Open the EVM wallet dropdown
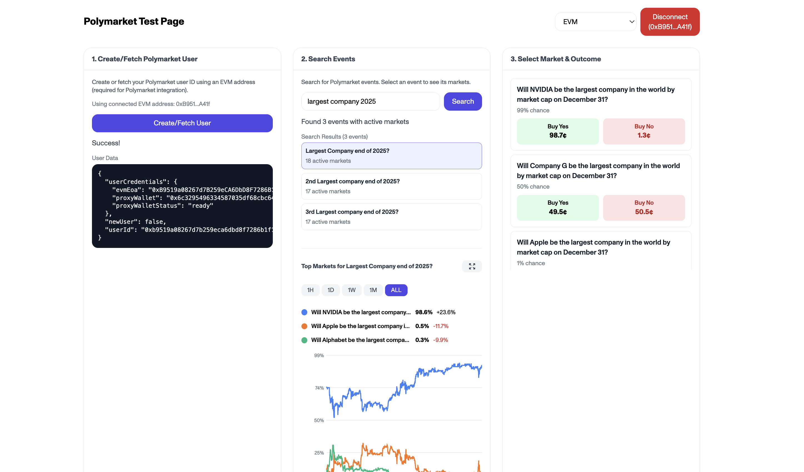This screenshot has height=472, width=804. tap(595, 22)
